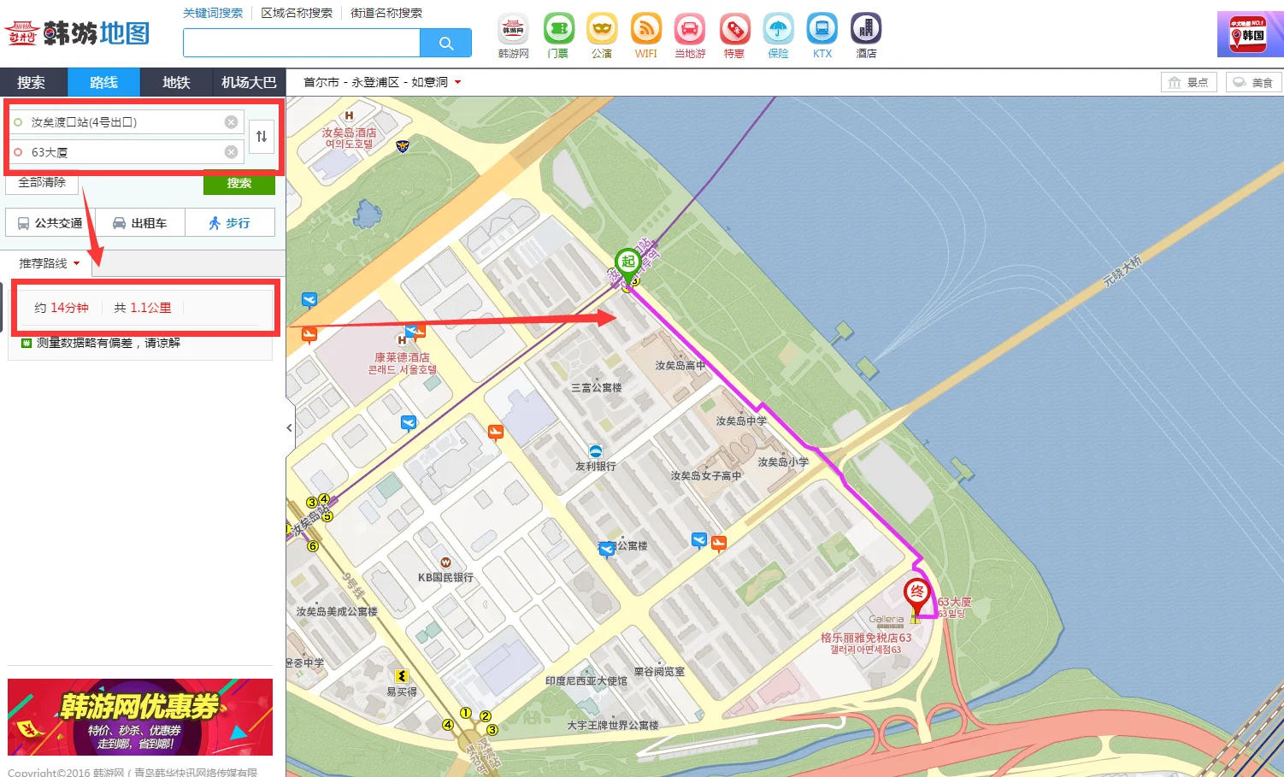Open the 公演 performance mask icon
Screen dimensions: 1284x777
(602, 29)
